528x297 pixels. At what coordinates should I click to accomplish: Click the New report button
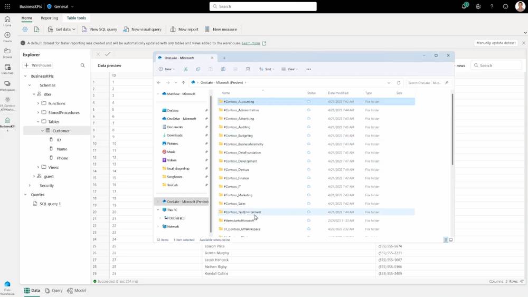184,29
